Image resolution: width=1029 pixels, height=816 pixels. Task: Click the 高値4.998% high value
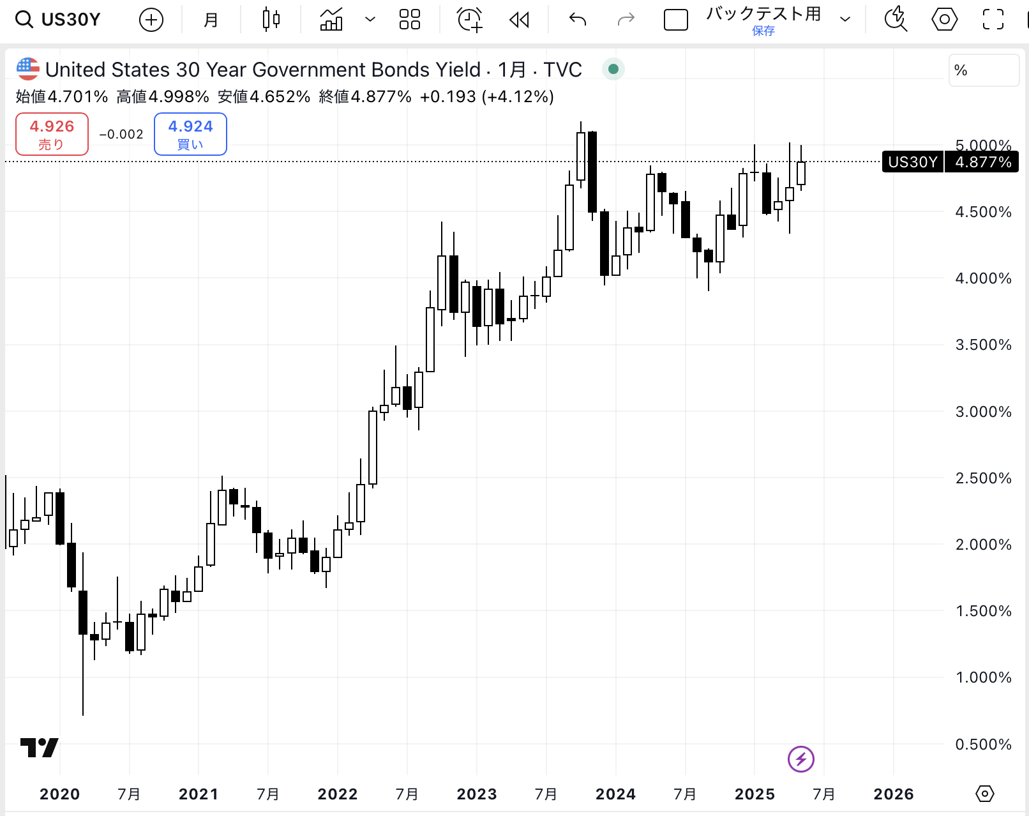pos(163,97)
